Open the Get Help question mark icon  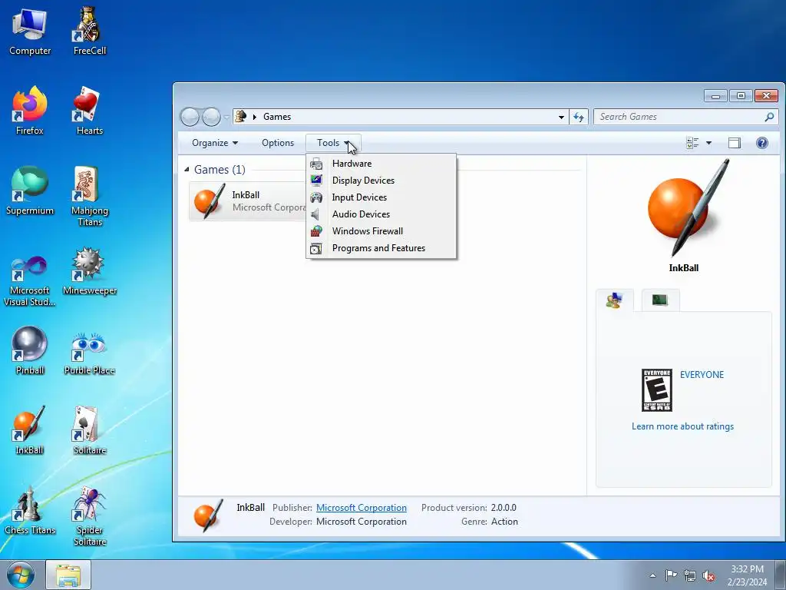[x=762, y=143]
